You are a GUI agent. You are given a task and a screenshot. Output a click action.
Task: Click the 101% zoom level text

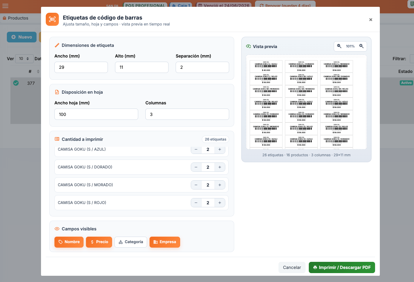[x=350, y=46]
